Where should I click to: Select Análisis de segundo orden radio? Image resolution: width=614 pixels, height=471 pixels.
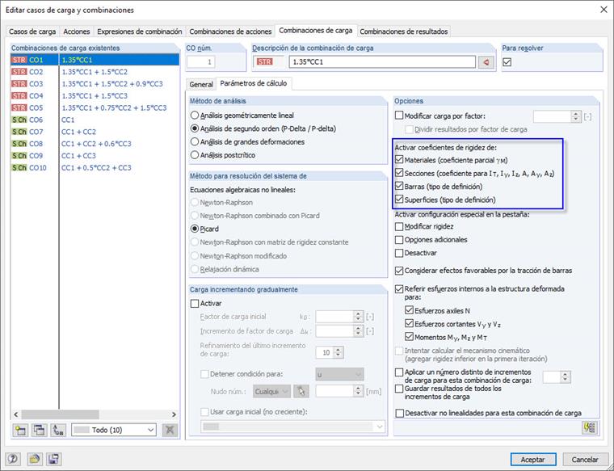coord(194,128)
